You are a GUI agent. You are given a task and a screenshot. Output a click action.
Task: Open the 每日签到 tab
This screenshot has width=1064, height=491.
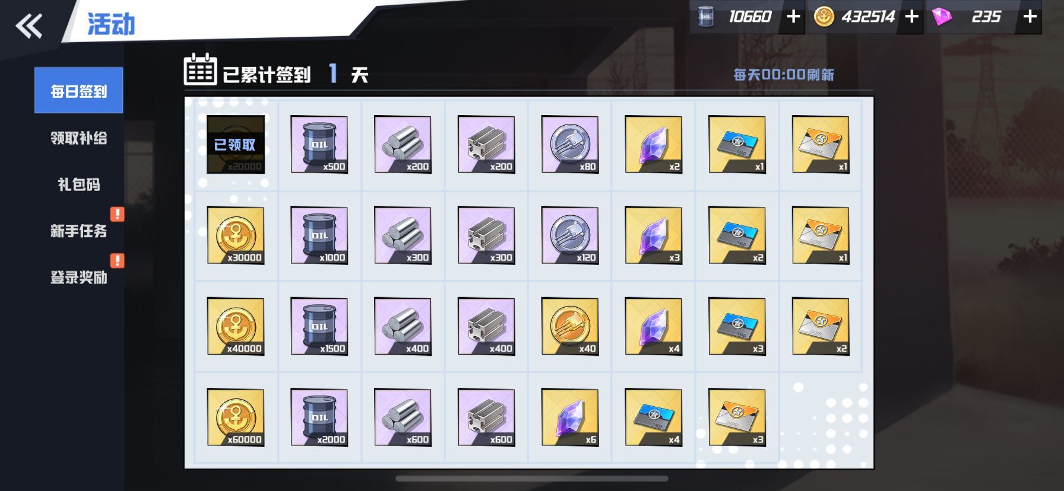[x=78, y=90]
